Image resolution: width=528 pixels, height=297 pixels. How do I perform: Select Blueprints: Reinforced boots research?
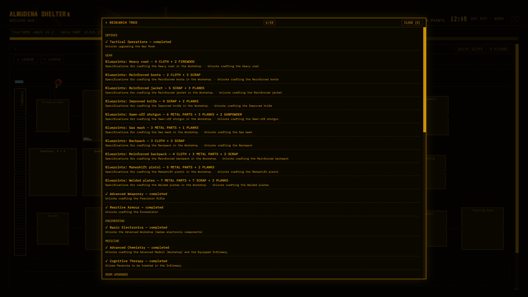[x=262, y=77]
